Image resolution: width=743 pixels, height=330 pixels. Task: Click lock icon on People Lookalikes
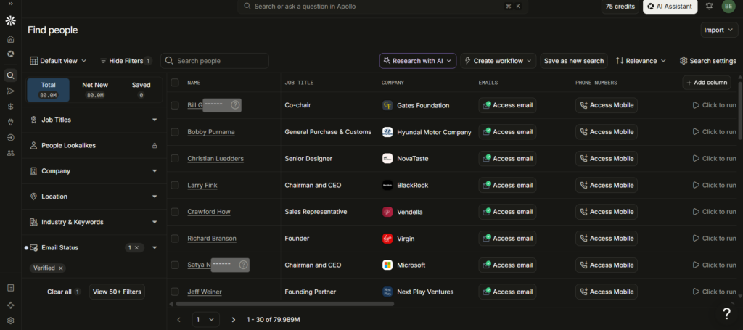(155, 146)
